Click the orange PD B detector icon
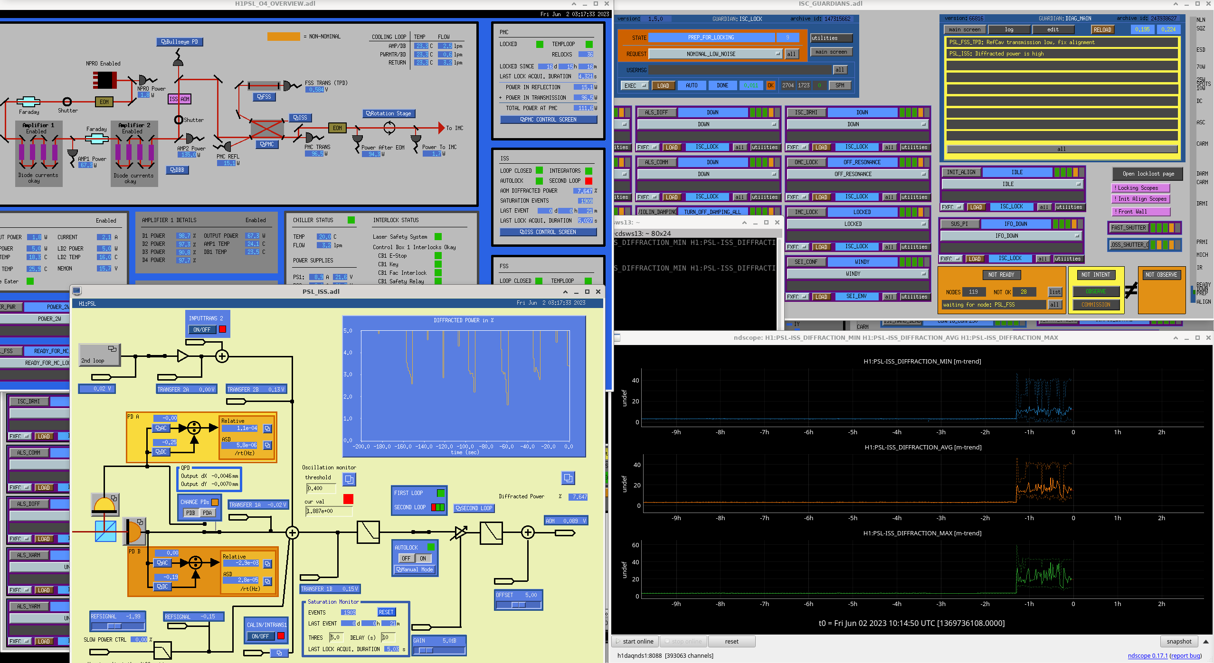1214x663 pixels. (134, 531)
